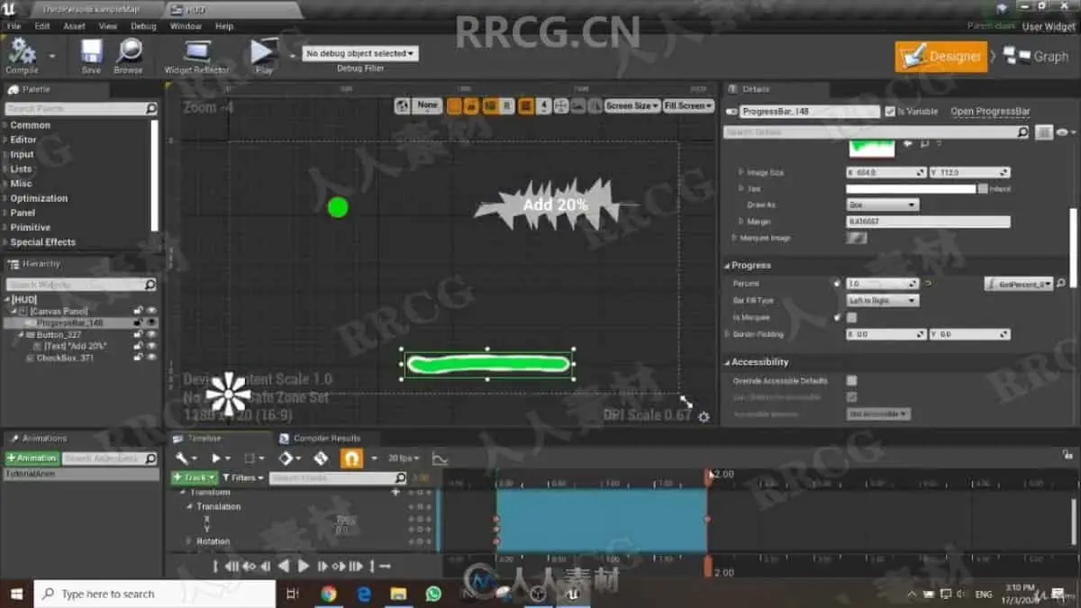Open Browse to asset icon
Image resolution: width=1081 pixels, height=608 pixels.
pyautogui.click(x=128, y=56)
